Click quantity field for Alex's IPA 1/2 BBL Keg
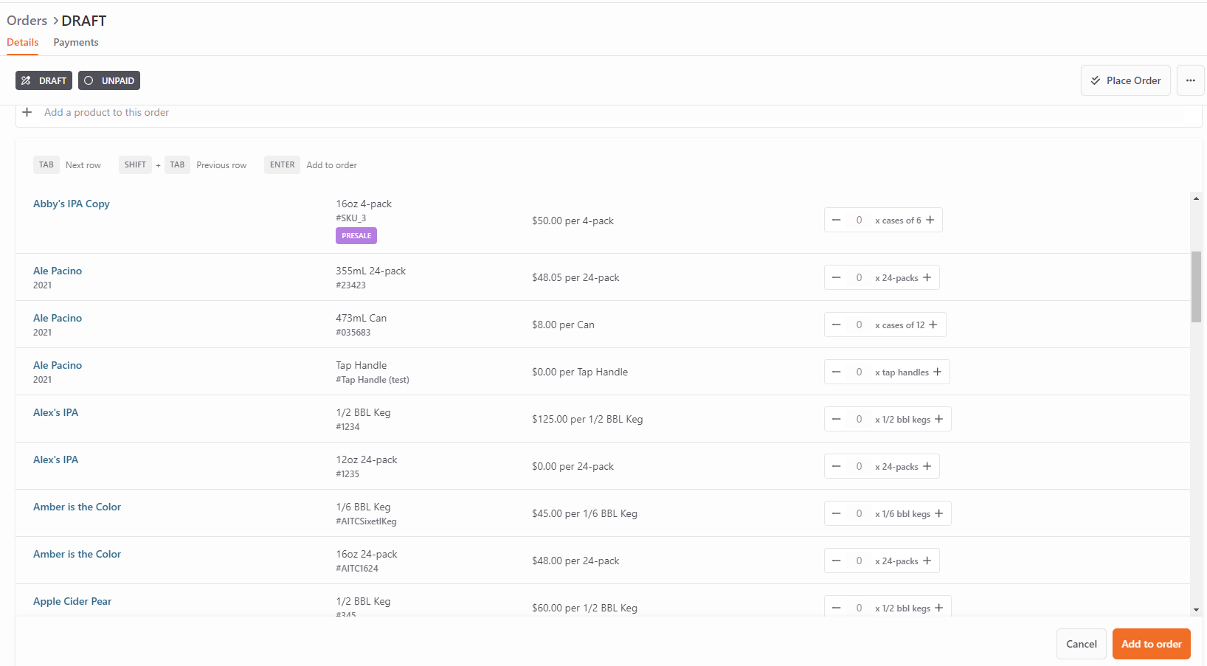Viewport: 1207px width, 666px height. pyautogui.click(x=859, y=419)
